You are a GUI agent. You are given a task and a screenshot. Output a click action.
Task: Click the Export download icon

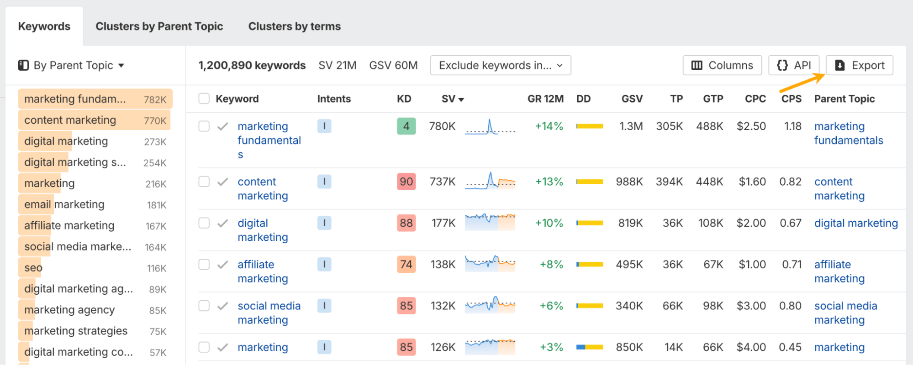(x=839, y=65)
